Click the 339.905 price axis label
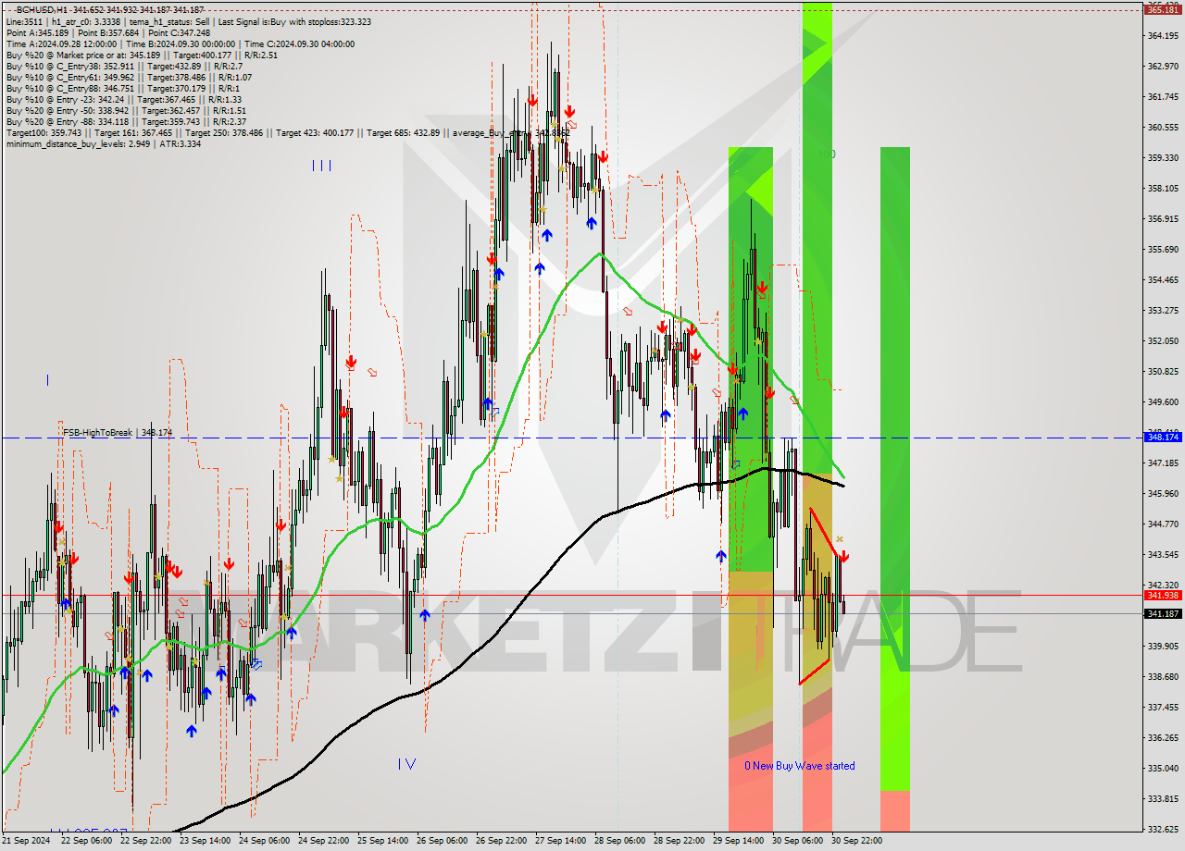The width and height of the screenshot is (1185, 851). click(x=1162, y=646)
